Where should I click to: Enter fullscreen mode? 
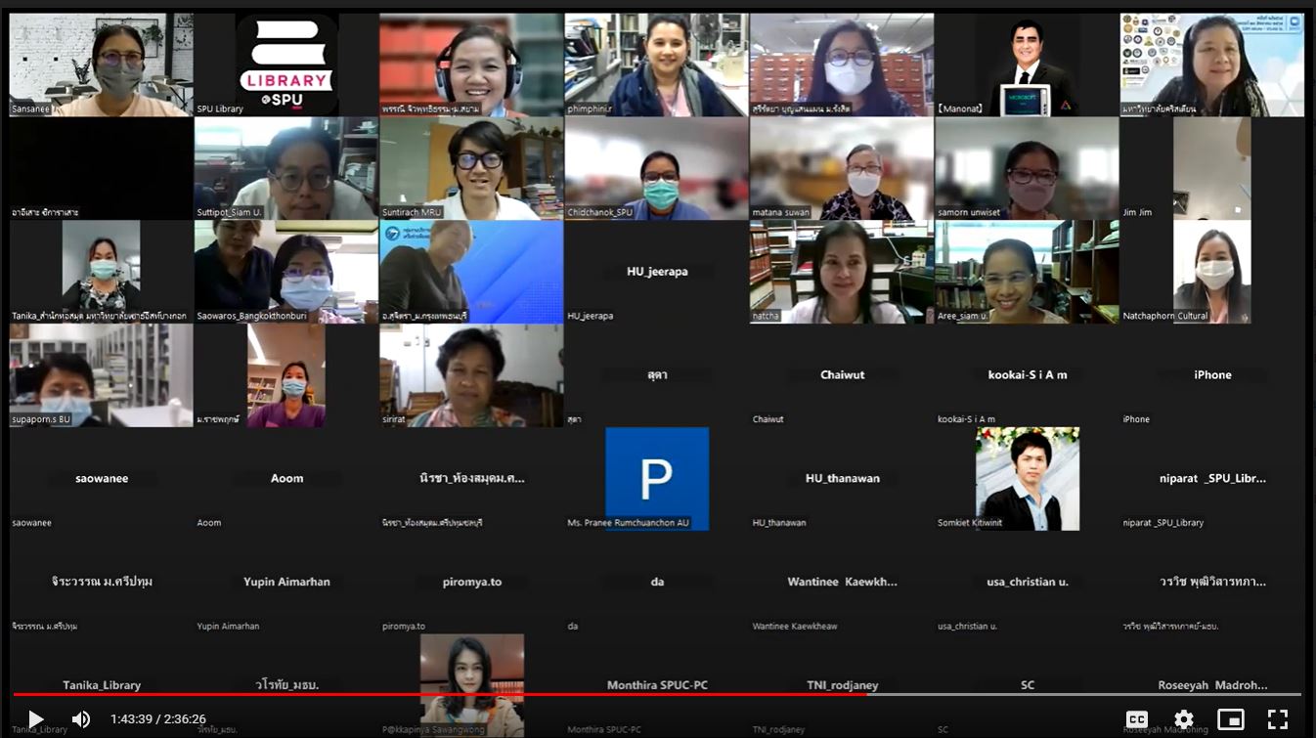[1277, 719]
